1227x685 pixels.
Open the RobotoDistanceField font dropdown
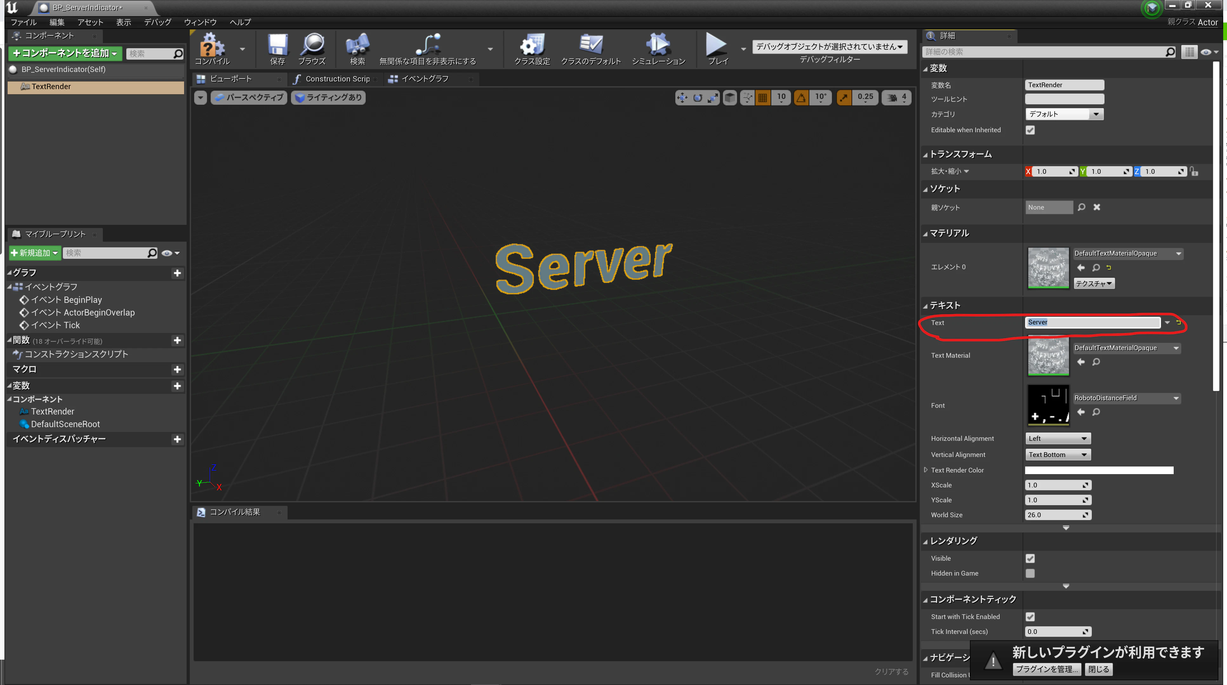point(1126,398)
